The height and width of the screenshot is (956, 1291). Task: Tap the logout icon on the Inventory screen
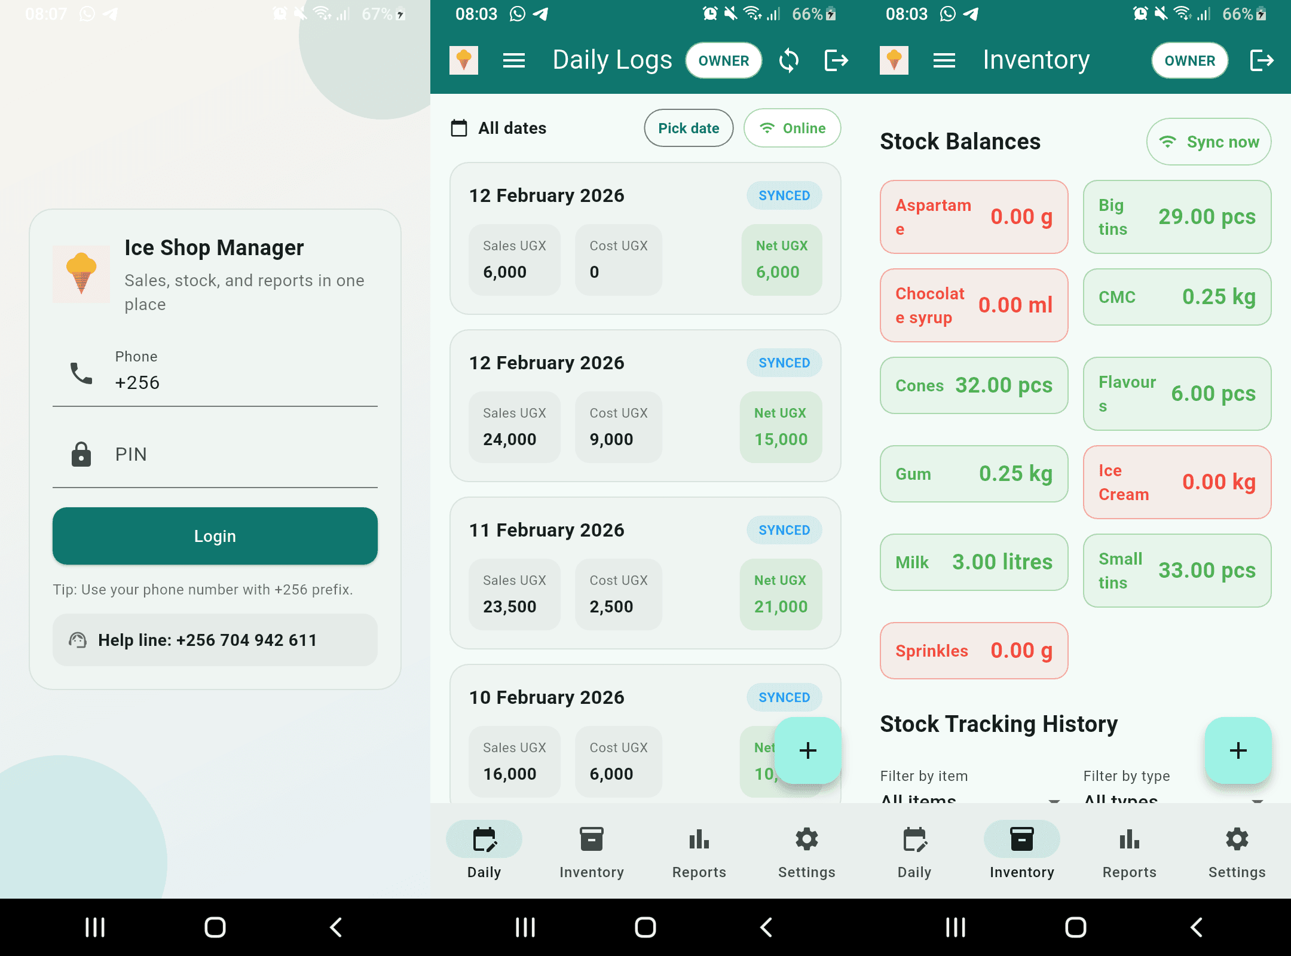1263,60
